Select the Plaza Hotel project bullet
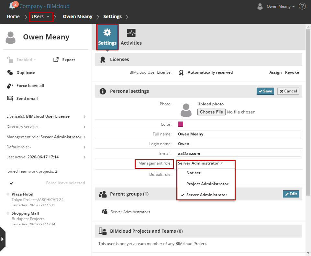Viewport: 311px width, 256px height. [x=8, y=194]
